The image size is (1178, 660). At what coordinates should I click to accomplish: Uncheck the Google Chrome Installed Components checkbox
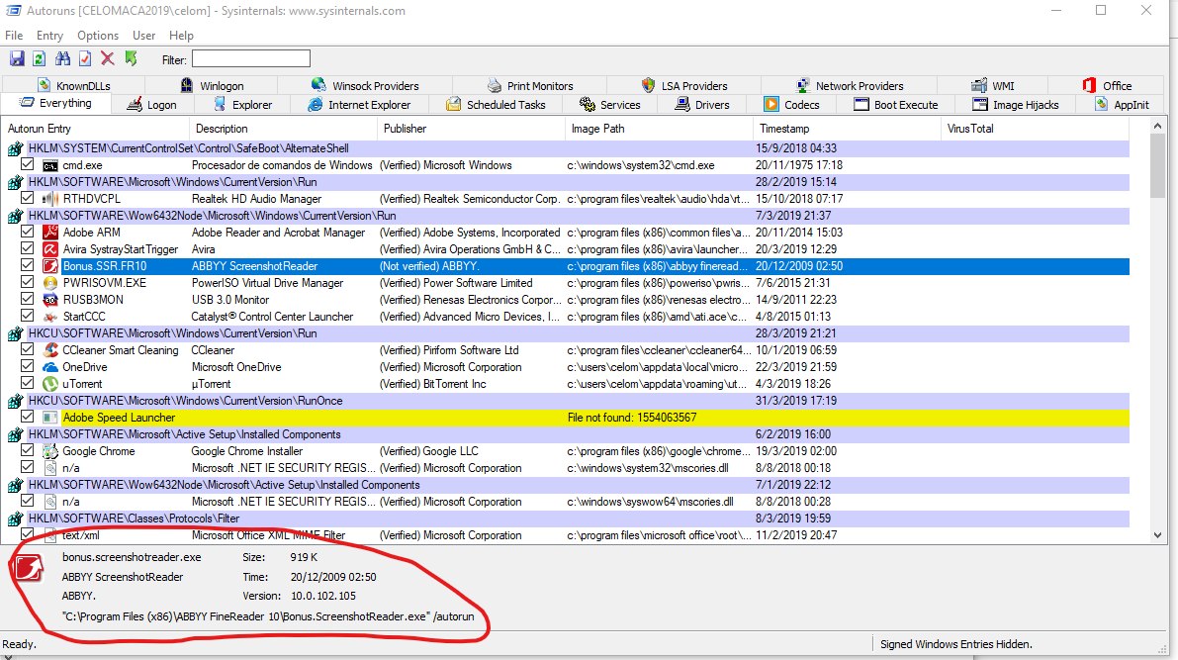pyautogui.click(x=27, y=450)
